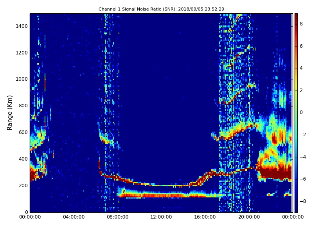This screenshot has width=313, height=235.
Task: Click the colorbar label 6
Action: point(301,46)
